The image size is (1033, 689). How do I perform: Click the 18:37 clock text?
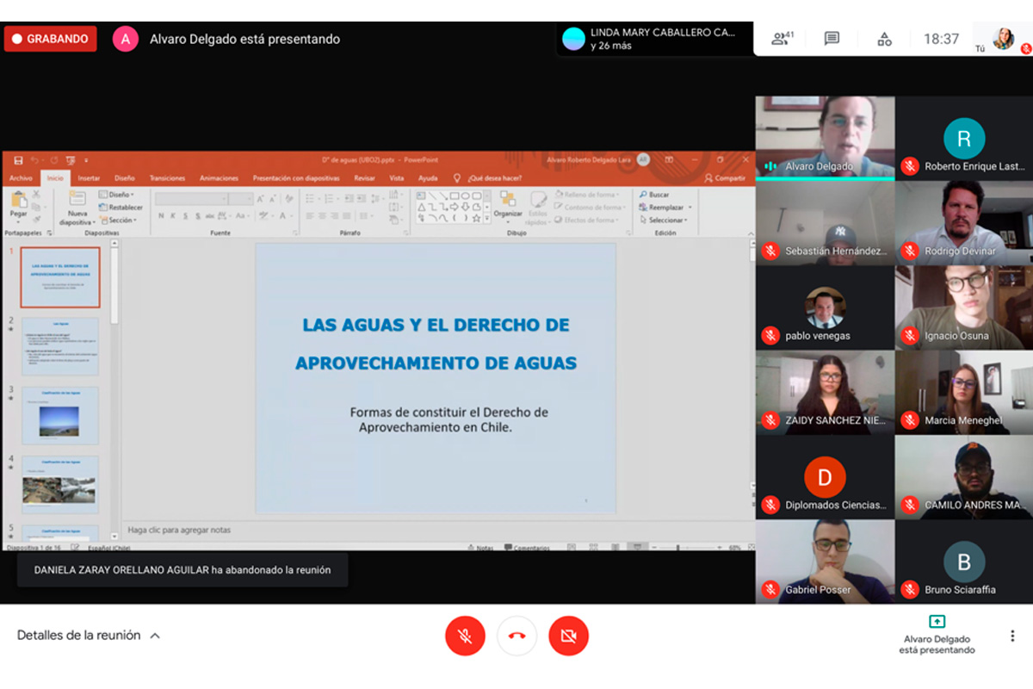(941, 39)
